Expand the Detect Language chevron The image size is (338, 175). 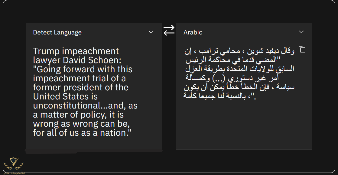coord(151,32)
